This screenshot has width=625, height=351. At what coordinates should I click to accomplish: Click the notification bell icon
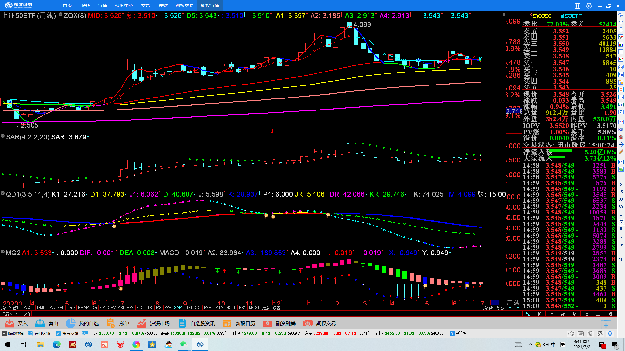[610, 333]
